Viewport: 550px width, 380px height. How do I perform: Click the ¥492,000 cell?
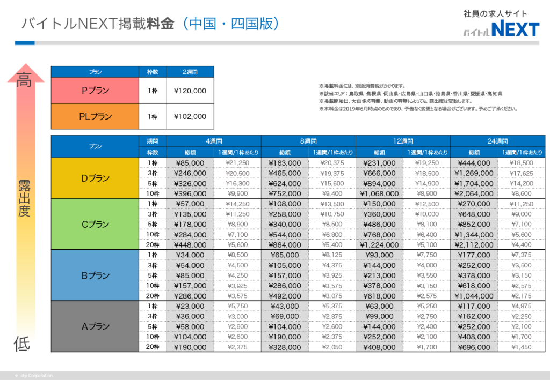tap(285, 296)
